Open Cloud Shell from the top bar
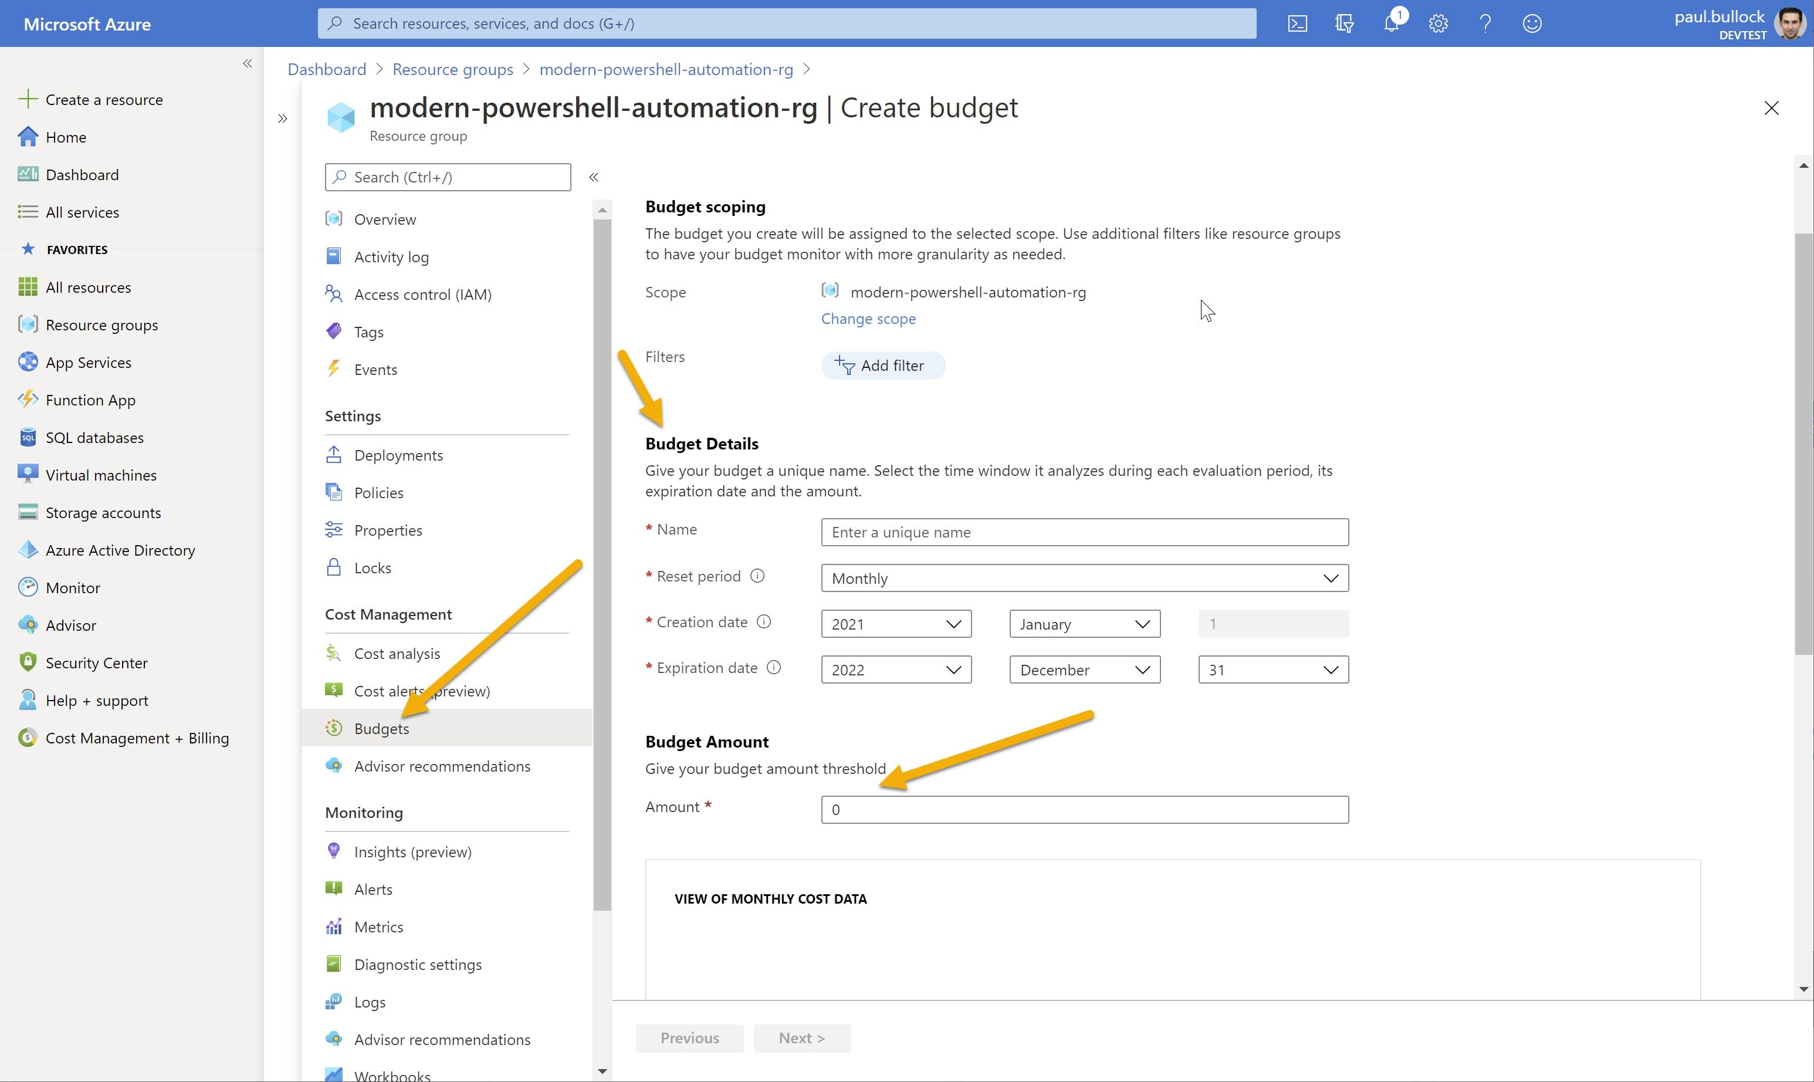The width and height of the screenshot is (1814, 1082). pyautogui.click(x=1297, y=23)
